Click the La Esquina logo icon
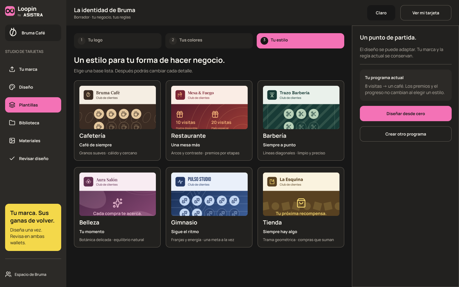Screen dimensions: 459x287 [x=272, y=182]
